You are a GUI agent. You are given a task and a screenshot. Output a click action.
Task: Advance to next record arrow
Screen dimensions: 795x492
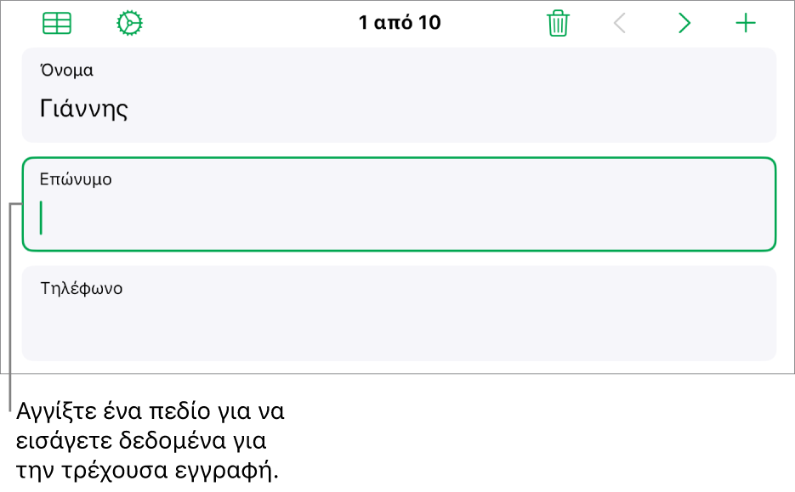(x=684, y=23)
